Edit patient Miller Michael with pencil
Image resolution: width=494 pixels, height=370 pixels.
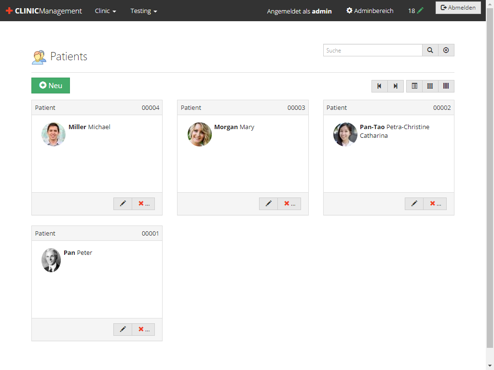click(123, 204)
